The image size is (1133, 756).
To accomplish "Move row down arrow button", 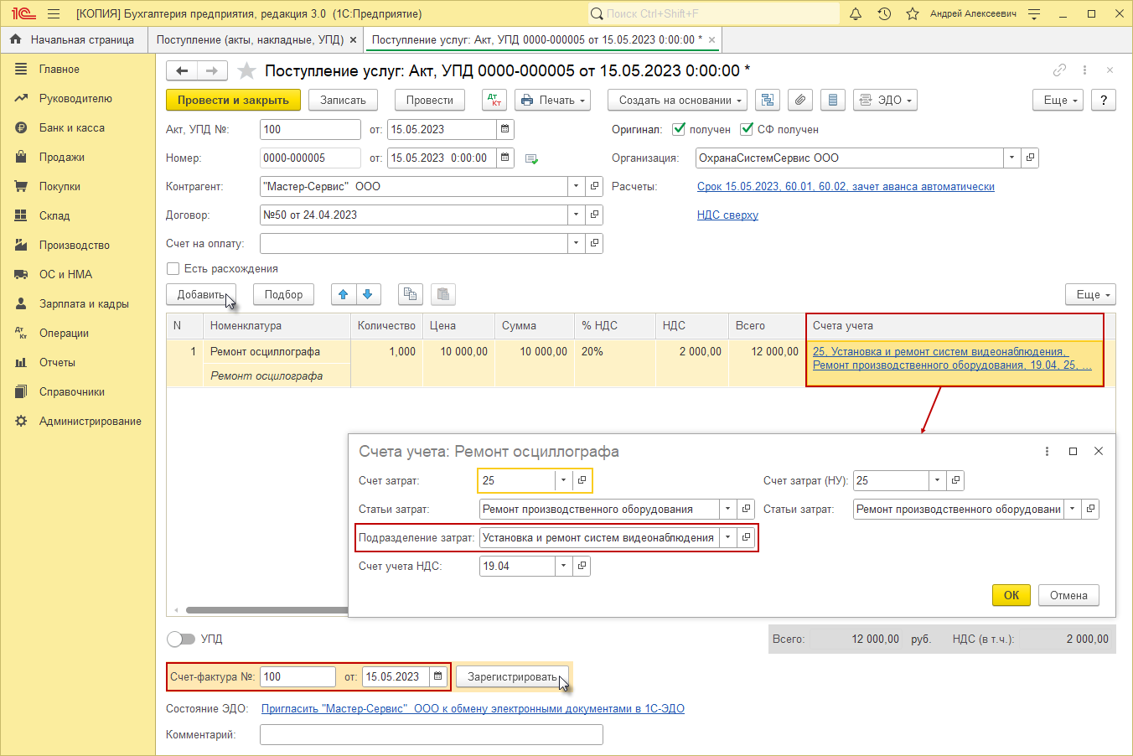I will coord(369,294).
